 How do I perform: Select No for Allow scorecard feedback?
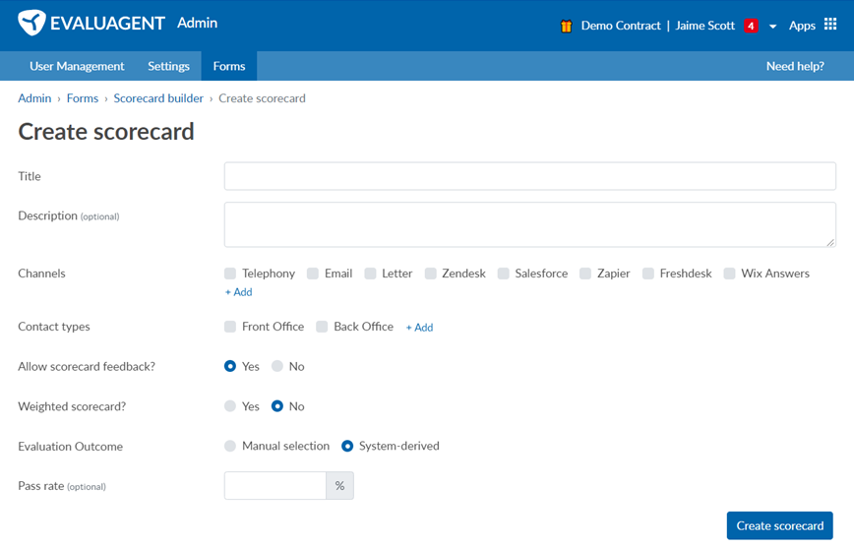click(277, 366)
